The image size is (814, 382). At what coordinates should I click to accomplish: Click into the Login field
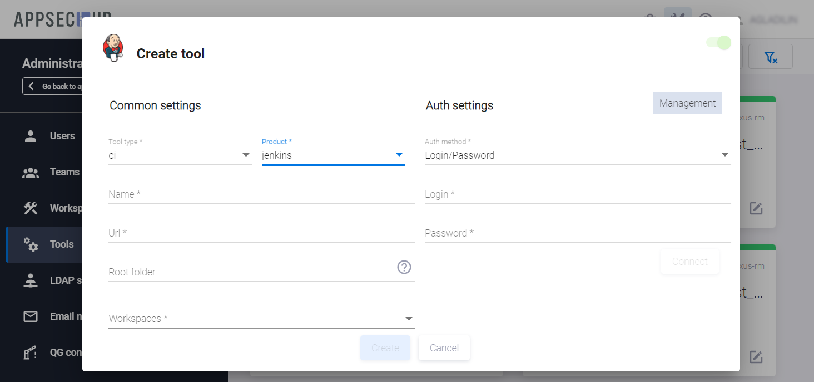click(x=577, y=194)
